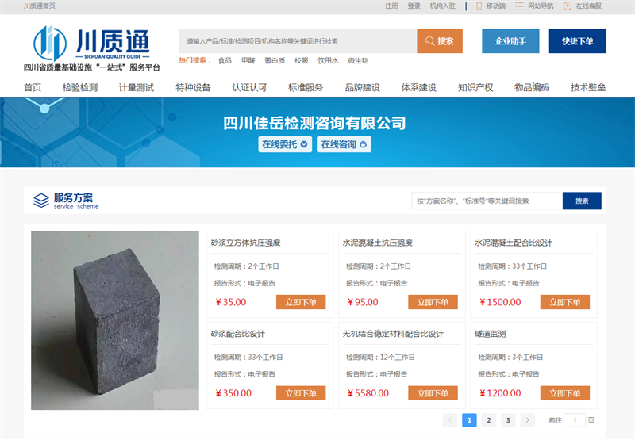Open the 认证认可 navigation menu
The image size is (635, 440).
pos(248,87)
